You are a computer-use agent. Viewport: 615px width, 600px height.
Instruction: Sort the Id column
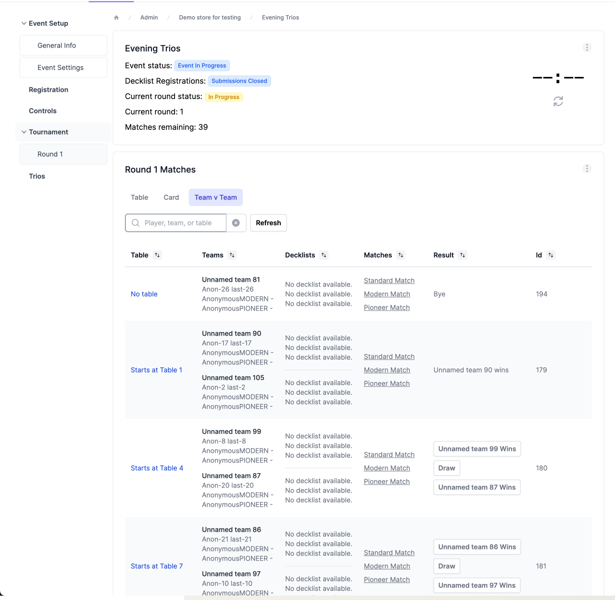click(x=551, y=255)
